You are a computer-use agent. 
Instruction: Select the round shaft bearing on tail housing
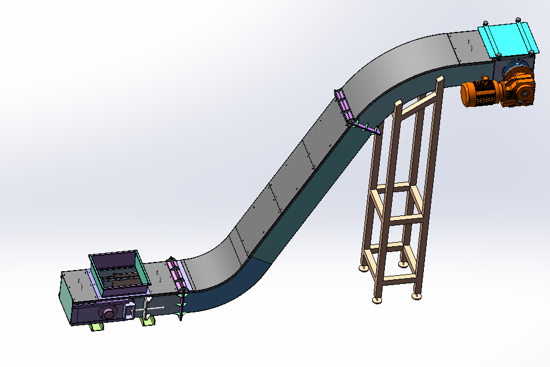click(108, 312)
